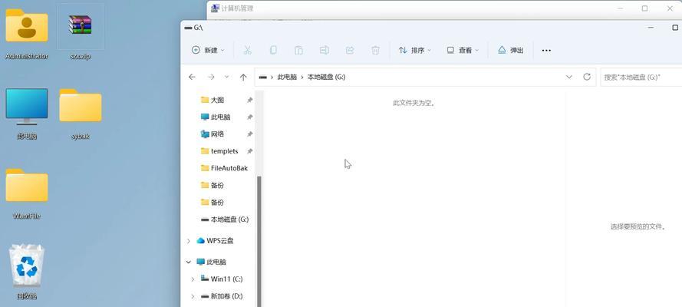The width and height of the screenshot is (682, 307).
Task: Click the Paste icon in toolbar
Action: coord(299,51)
